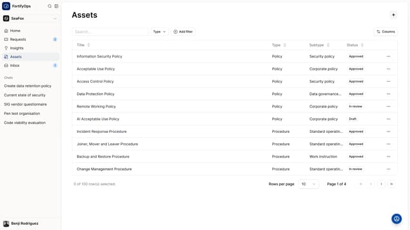410x230 pixels.
Task: Open actions menu for Access Control Policy
Action: click(x=388, y=81)
